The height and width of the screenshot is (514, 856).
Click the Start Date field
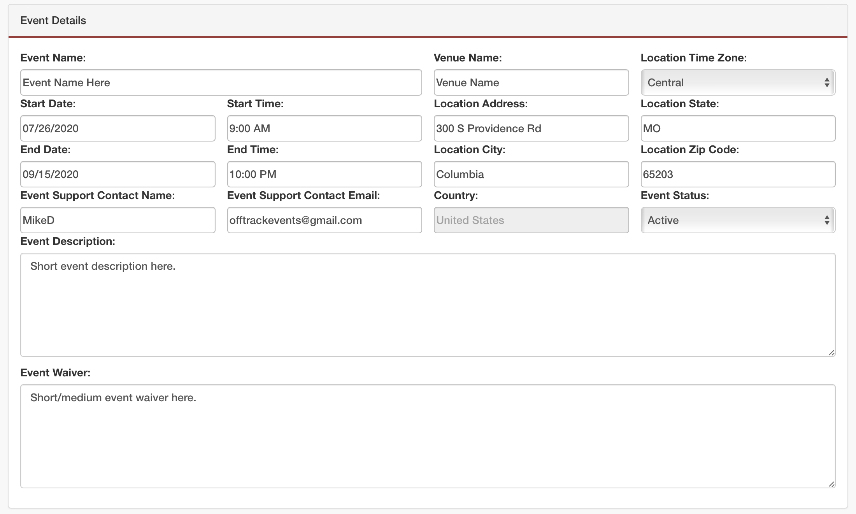[x=118, y=128]
